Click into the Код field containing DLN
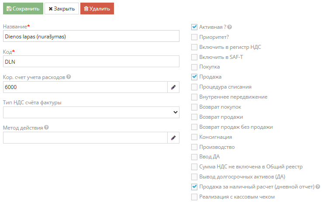The height and width of the screenshot is (202, 324). tap(91, 62)
